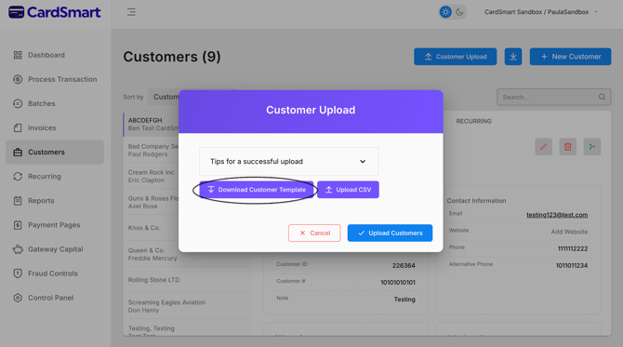The width and height of the screenshot is (623, 347).
Task: Click the New Customer button
Action: click(x=570, y=57)
